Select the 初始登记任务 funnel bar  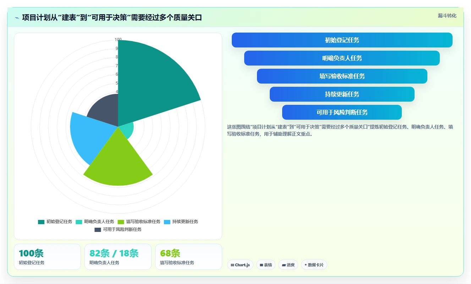pyautogui.click(x=342, y=40)
